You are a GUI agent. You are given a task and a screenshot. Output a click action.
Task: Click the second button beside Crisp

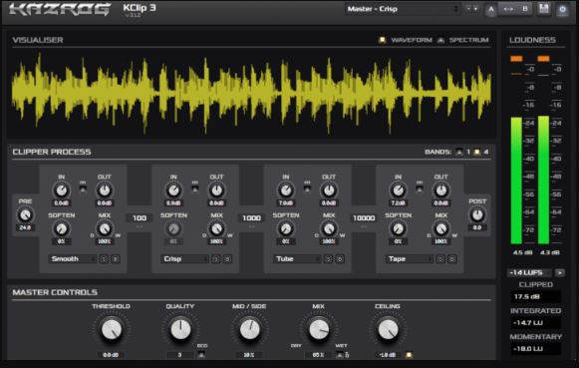tap(227, 259)
